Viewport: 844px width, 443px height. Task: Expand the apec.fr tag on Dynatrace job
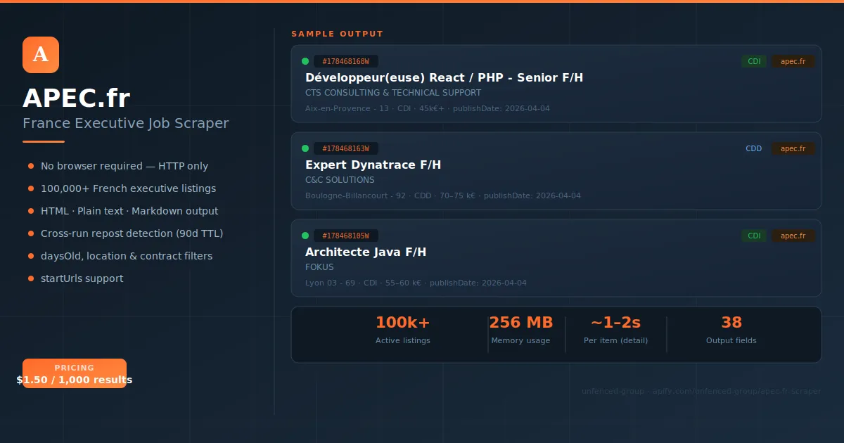[x=793, y=148]
